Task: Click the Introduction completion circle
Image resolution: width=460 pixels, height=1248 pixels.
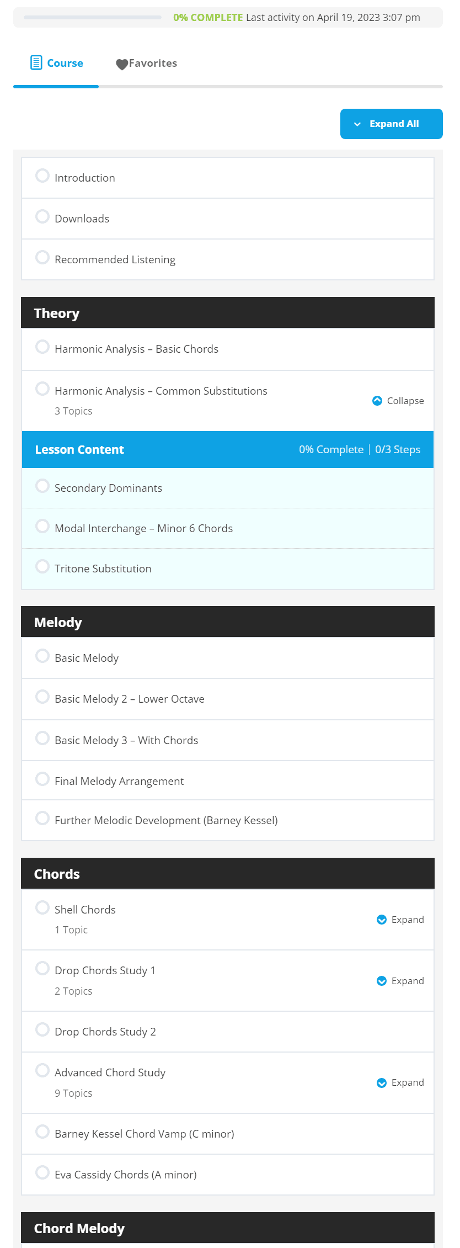Action: (x=42, y=176)
